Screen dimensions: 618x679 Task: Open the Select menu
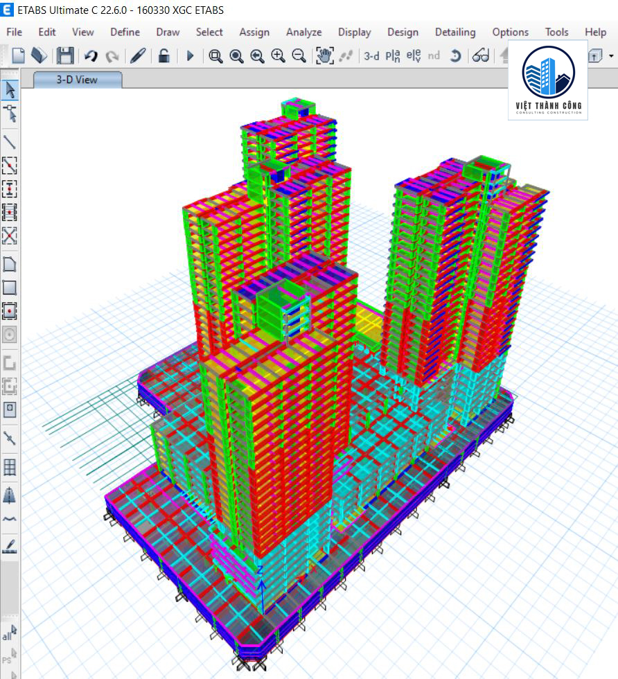click(x=209, y=32)
